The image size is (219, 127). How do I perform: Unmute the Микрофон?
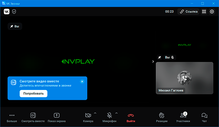pos(109,118)
